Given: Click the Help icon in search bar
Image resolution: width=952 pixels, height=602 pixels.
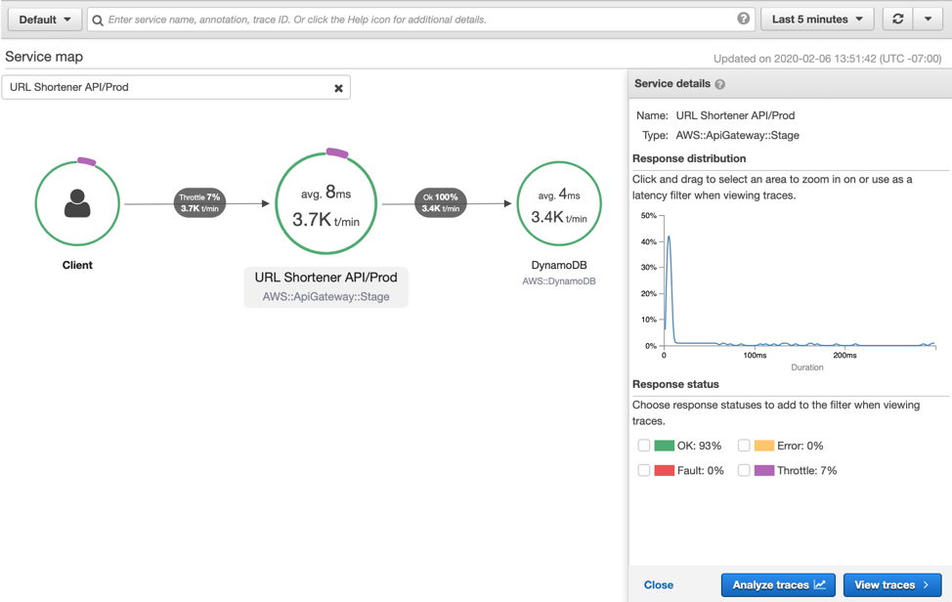Looking at the screenshot, I should (743, 19).
